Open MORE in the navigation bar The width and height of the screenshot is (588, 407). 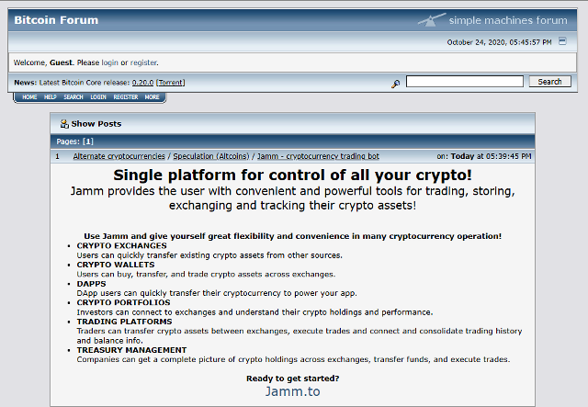click(152, 96)
